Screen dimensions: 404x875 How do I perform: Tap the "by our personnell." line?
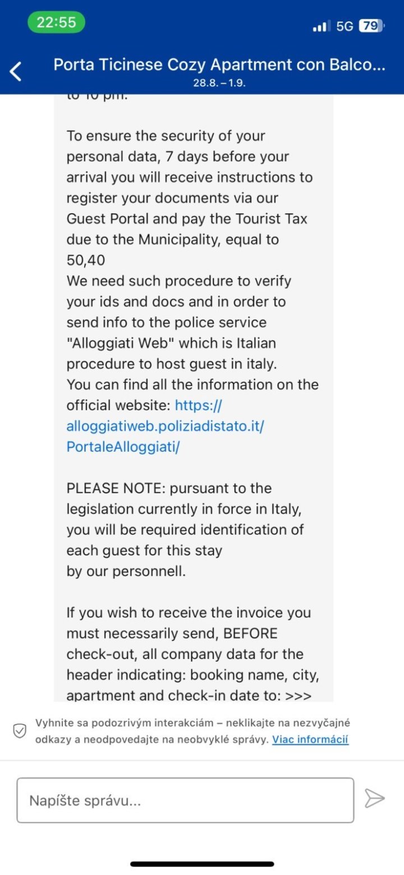(x=126, y=572)
